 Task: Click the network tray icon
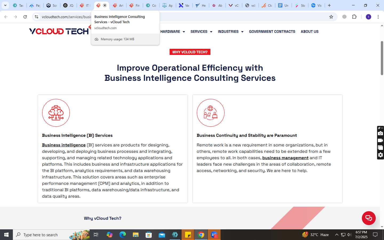coord(343,235)
